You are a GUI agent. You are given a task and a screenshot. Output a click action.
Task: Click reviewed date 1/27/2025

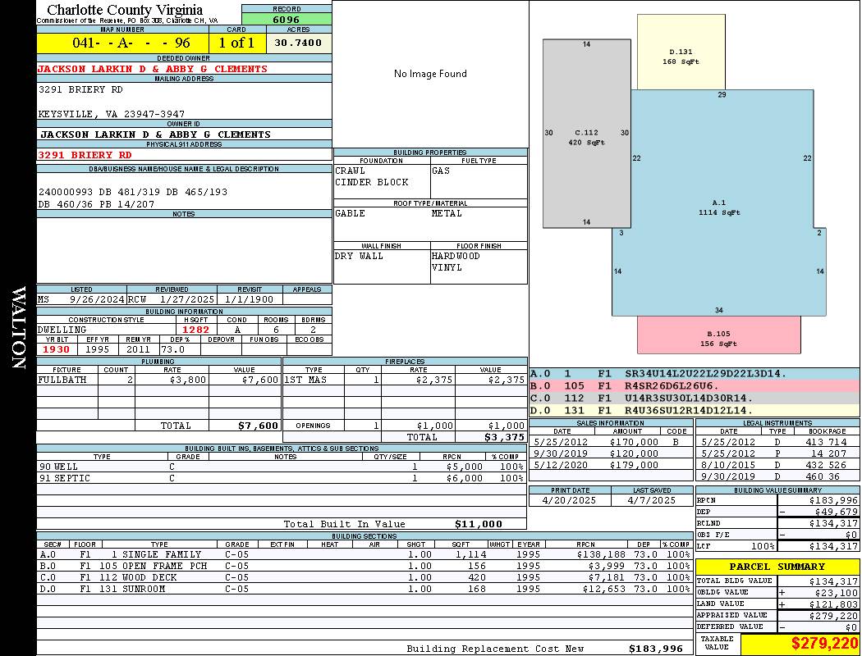pyautogui.click(x=187, y=300)
